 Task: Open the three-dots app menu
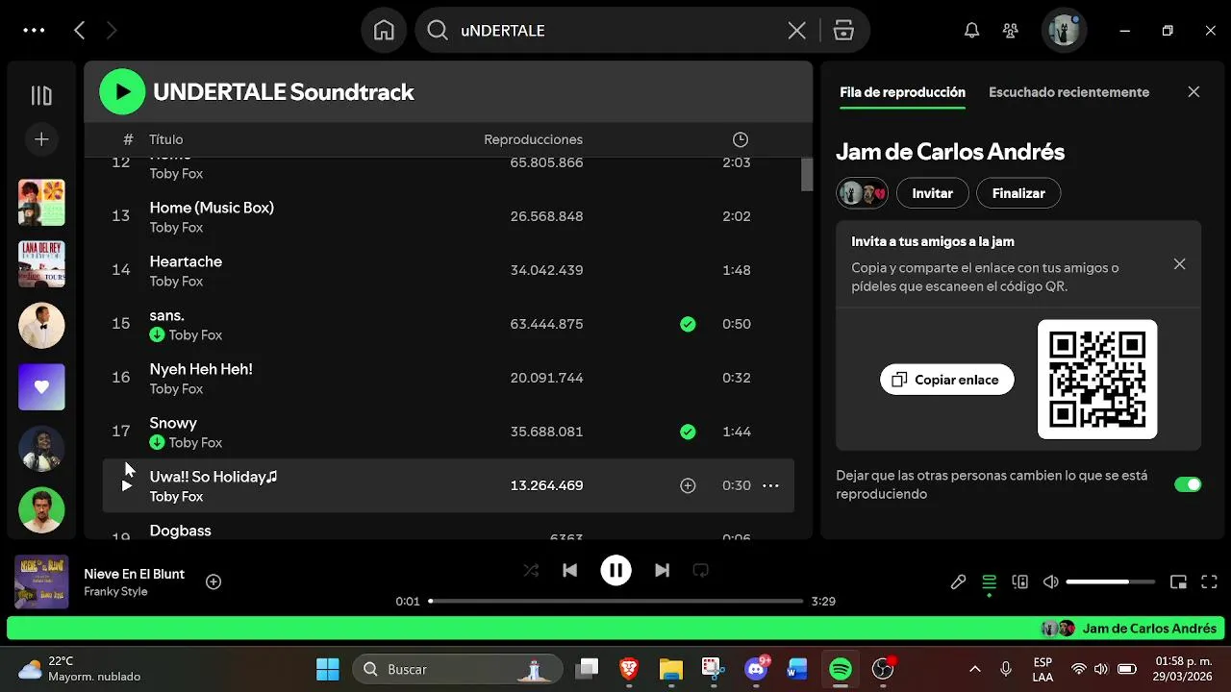34,31
